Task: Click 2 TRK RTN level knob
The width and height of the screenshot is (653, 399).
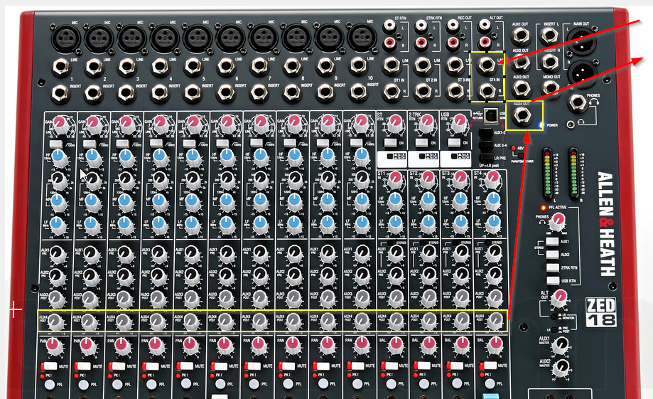Action: (x=427, y=122)
